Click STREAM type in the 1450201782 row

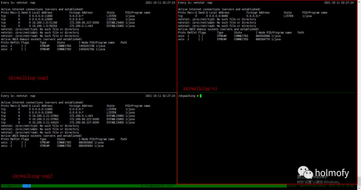tap(45, 49)
